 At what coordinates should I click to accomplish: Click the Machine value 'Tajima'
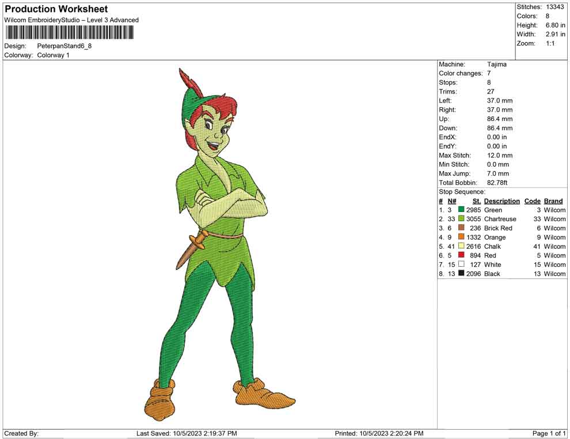(x=496, y=65)
